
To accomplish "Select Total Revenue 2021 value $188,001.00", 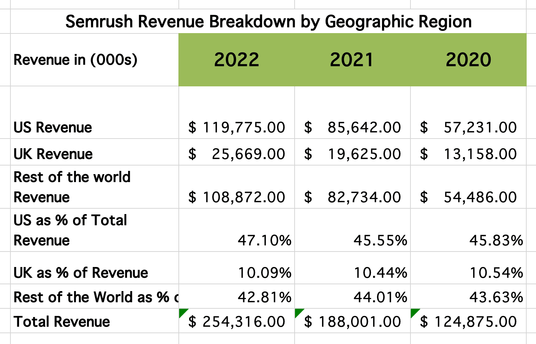I will point(353,321).
